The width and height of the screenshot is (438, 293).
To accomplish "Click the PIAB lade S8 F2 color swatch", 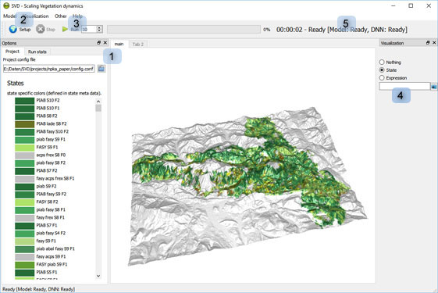I will (24, 124).
